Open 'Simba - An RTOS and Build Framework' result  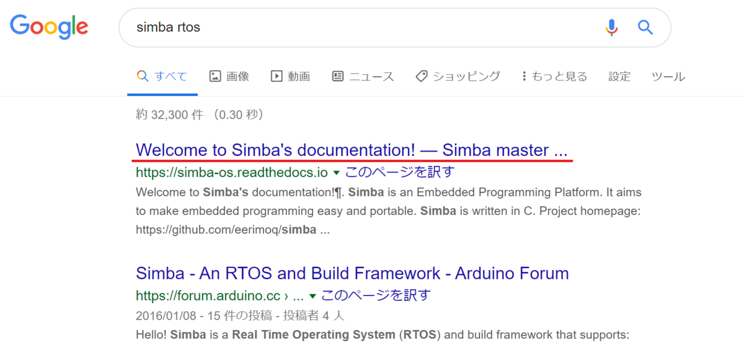[x=352, y=273]
